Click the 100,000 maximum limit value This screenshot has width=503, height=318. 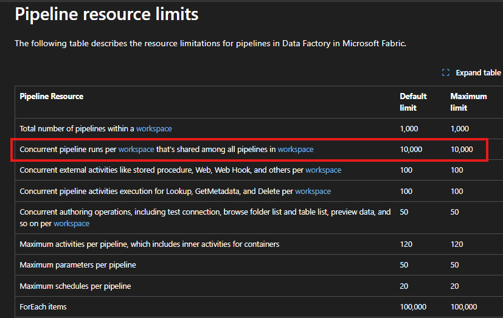click(463, 307)
